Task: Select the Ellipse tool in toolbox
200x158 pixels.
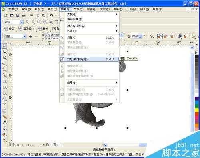Action: [4, 87]
